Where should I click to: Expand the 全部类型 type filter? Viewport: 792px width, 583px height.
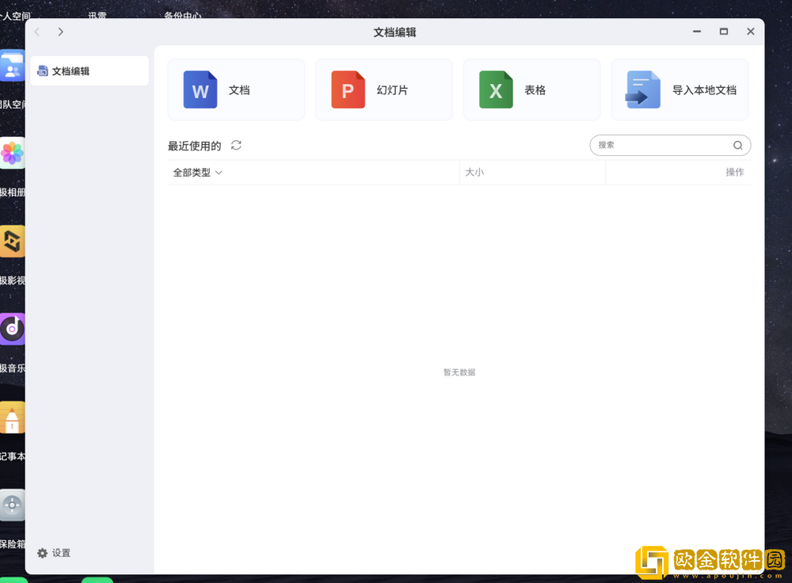coord(196,172)
